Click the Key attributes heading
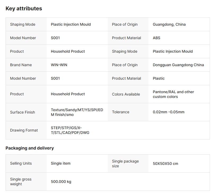 coord(24,8)
